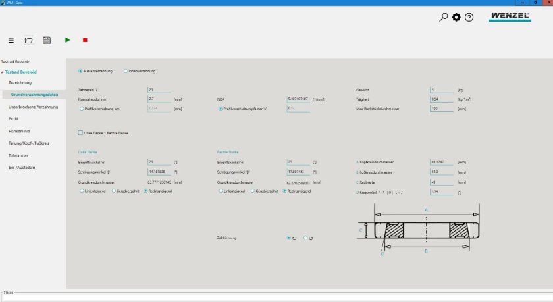
Task: Open help with the question mark icon
Action: pyautogui.click(x=469, y=17)
